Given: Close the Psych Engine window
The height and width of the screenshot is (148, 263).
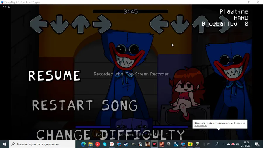Looking at the screenshot, I should pos(258,2).
